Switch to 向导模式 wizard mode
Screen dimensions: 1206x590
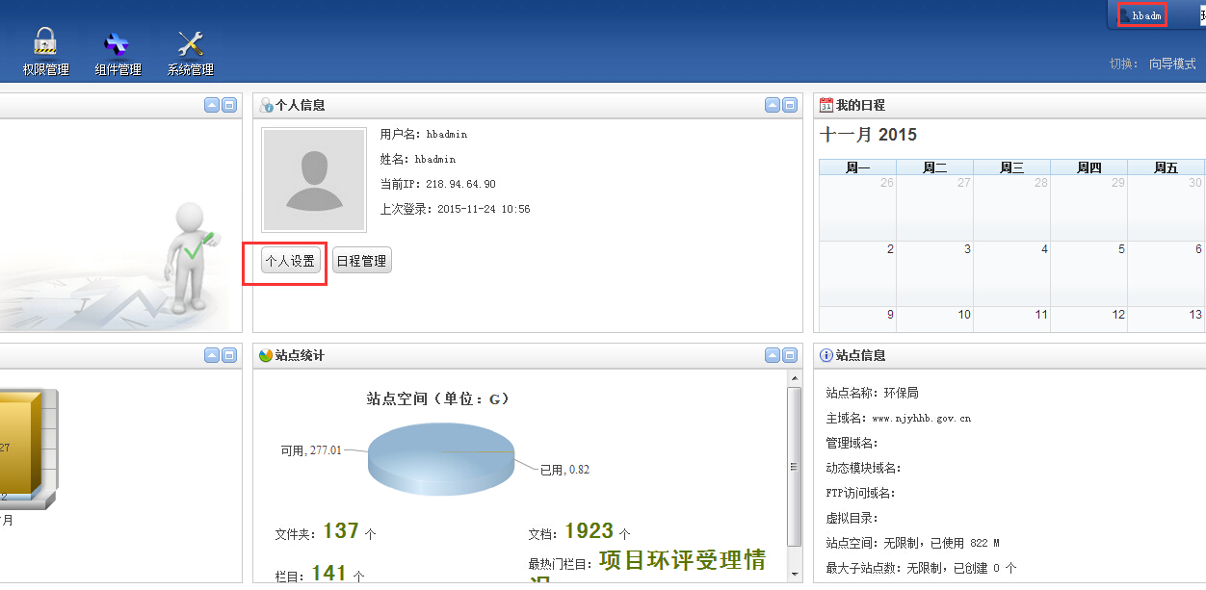click(x=1172, y=64)
